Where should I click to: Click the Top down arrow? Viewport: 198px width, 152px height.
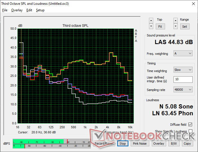point(151,26)
